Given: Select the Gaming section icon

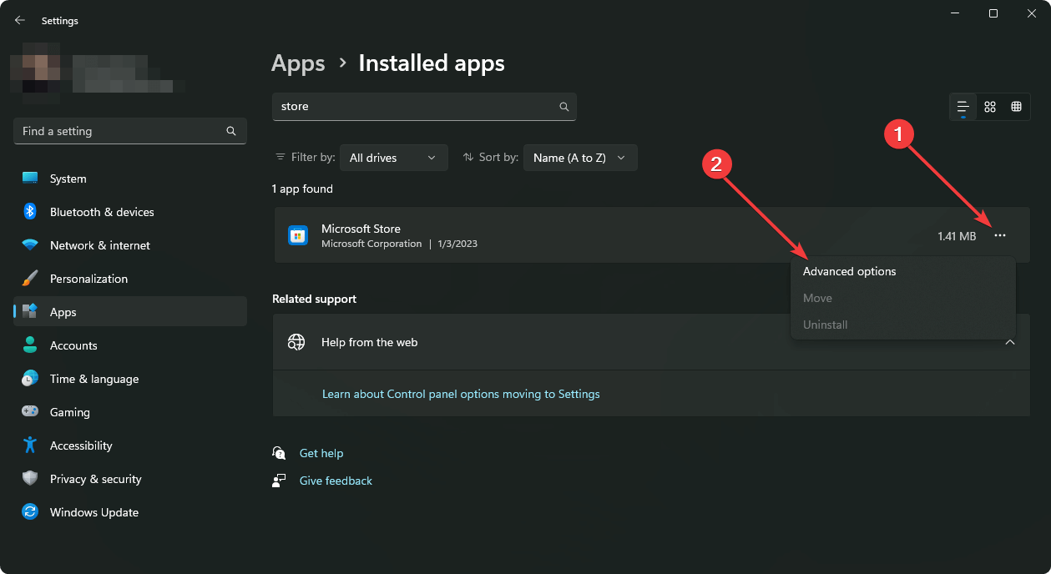Looking at the screenshot, I should tap(30, 411).
